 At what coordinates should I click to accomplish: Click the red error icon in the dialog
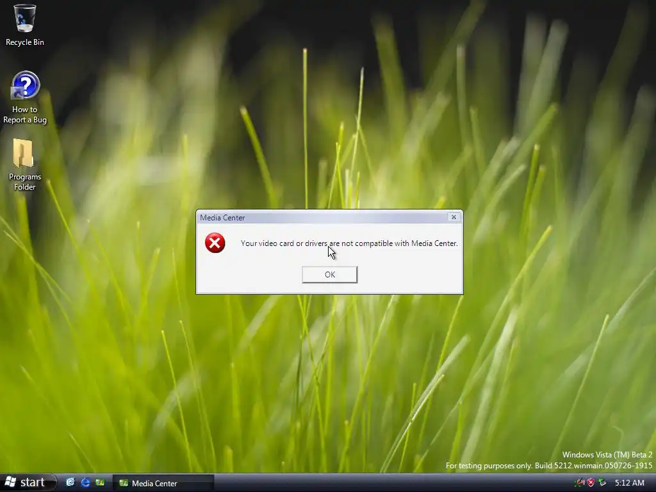[x=215, y=243]
